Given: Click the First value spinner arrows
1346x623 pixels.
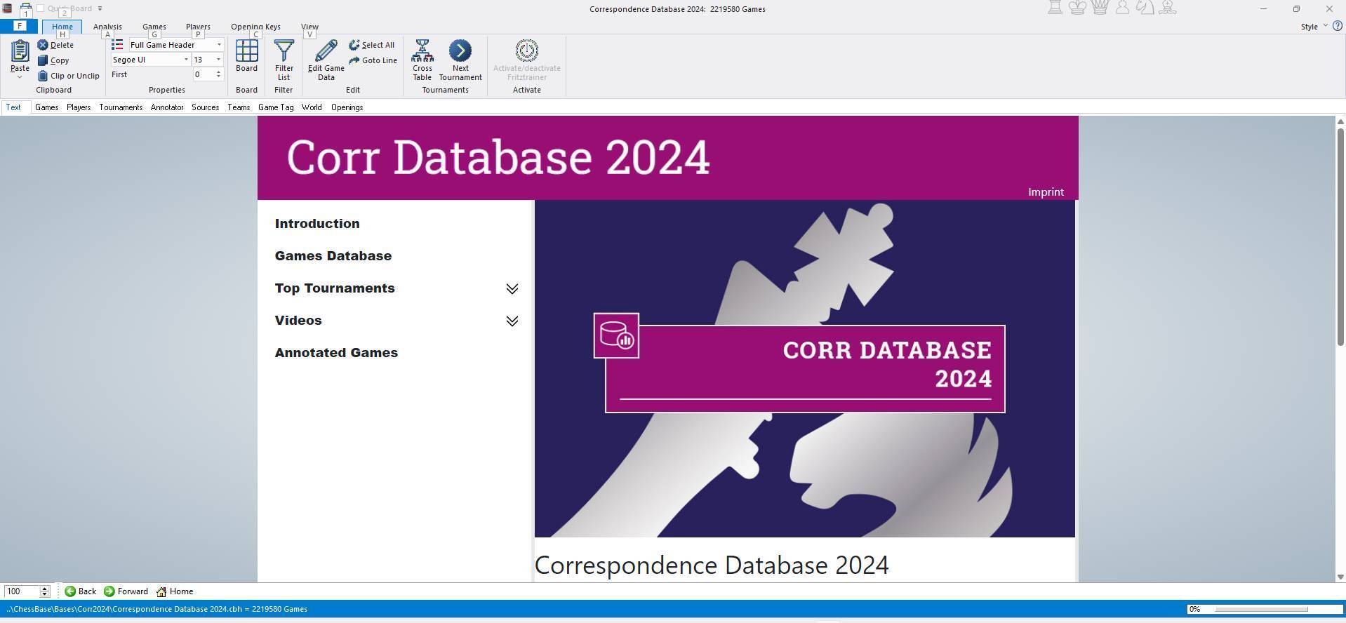Looking at the screenshot, I should click(219, 74).
